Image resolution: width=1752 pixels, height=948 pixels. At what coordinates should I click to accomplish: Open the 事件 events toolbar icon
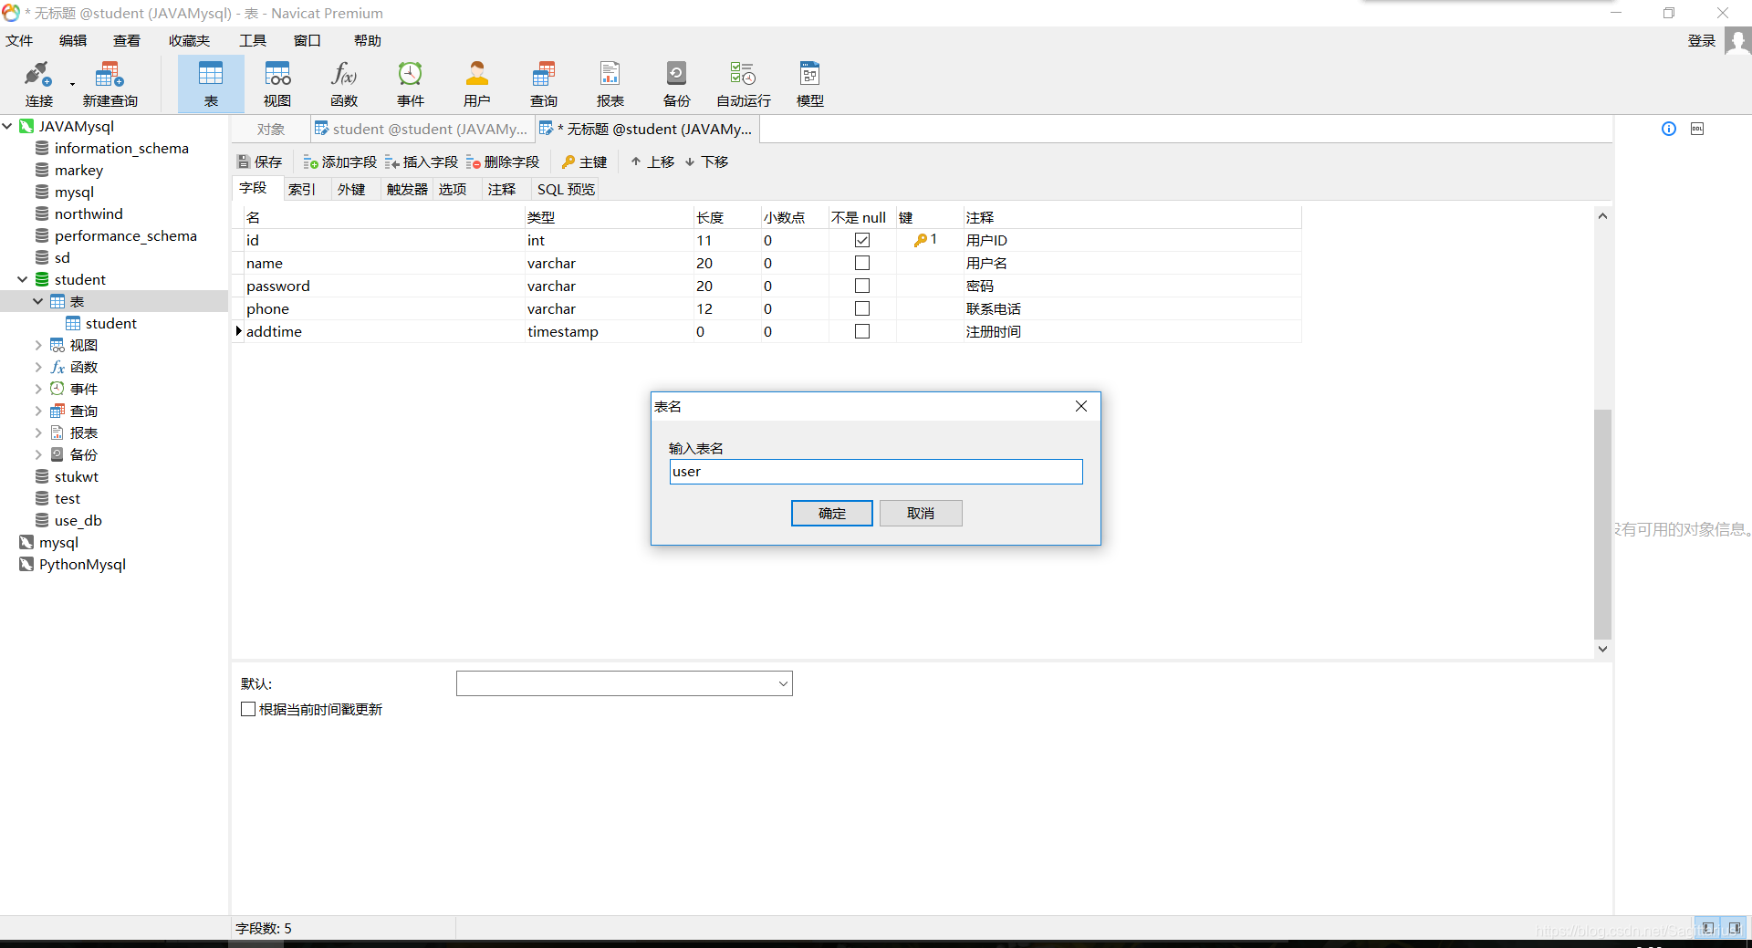[x=411, y=84]
